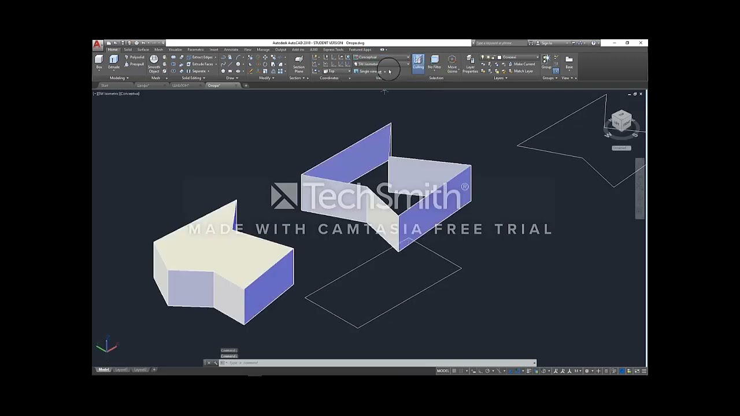Screen dimensions: 740x416
Task: Click the Extract Edges tool
Action: pyautogui.click(x=200, y=57)
